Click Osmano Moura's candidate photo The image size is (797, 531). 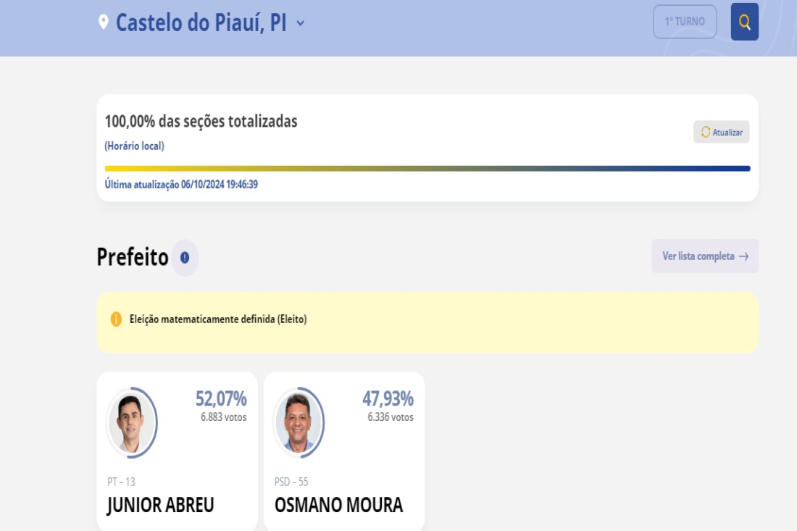click(x=299, y=423)
